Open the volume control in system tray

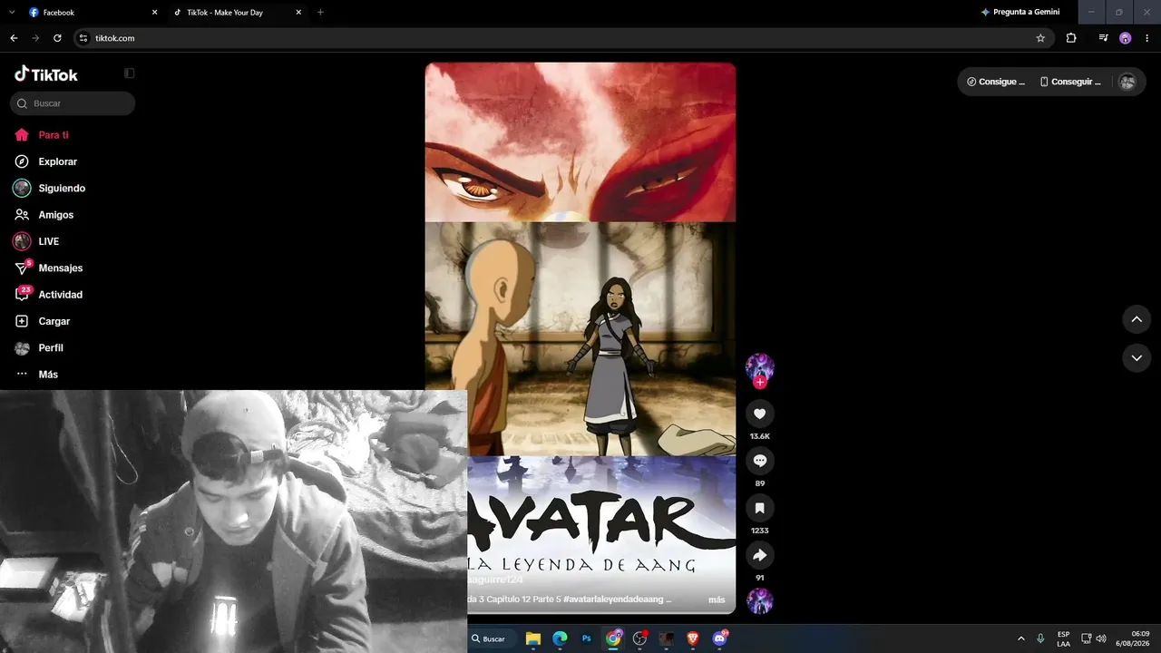[x=1101, y=638]
